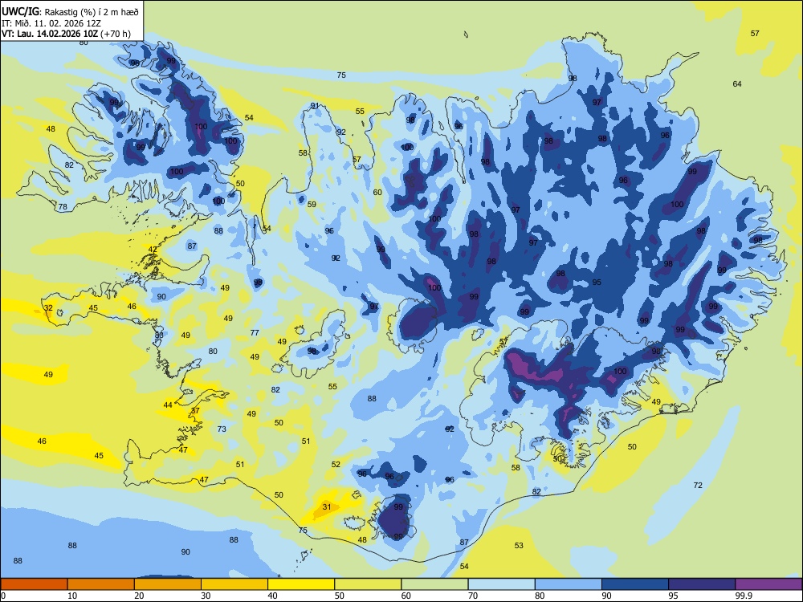The width and height of the screenshot is (803, 602).
Task: Click the orange 10–20 legend color block
Action: 101,584
